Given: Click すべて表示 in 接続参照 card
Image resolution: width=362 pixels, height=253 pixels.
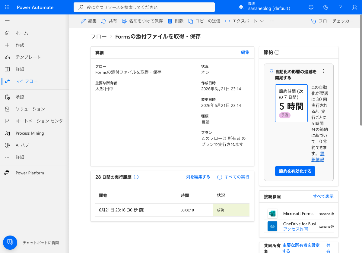Looking at the screenshot, I should 323,196.
